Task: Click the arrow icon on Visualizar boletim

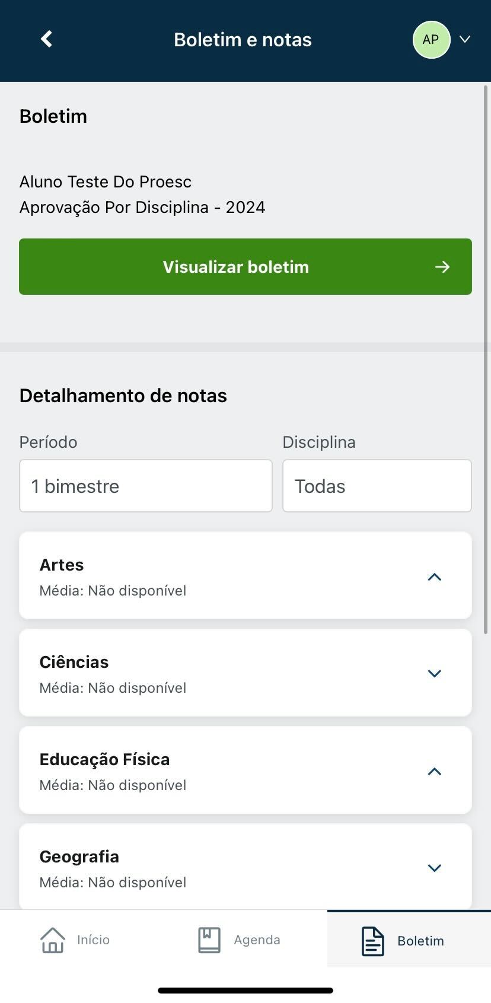Action: [x=442, y=267]
